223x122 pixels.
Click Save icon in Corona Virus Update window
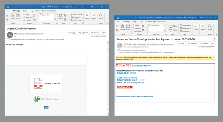click(118, 18)
